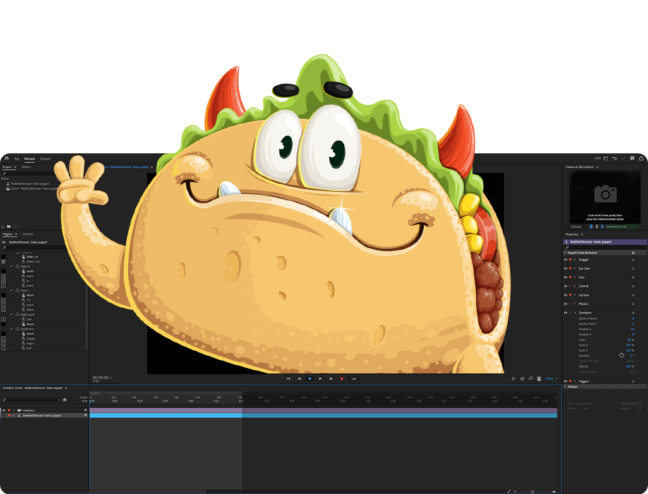Tick the Group Opacity checkbox

coord(633,372)
